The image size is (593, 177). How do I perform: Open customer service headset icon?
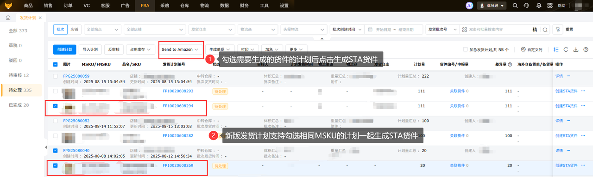pyautogui.click(x=526, y=6)
